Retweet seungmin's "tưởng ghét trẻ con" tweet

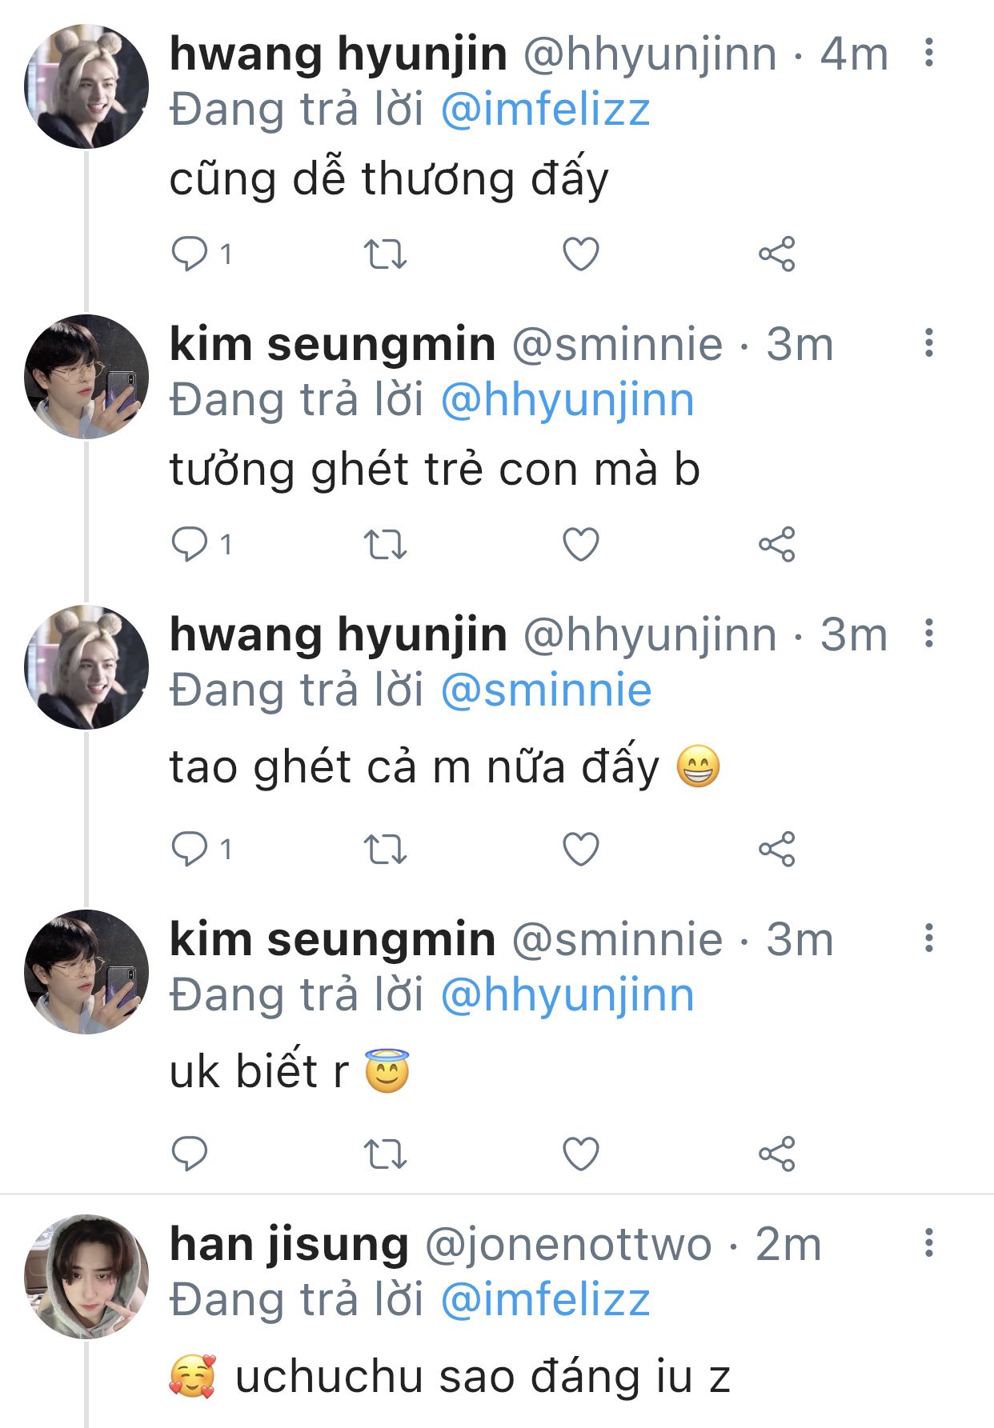[385, 545]
